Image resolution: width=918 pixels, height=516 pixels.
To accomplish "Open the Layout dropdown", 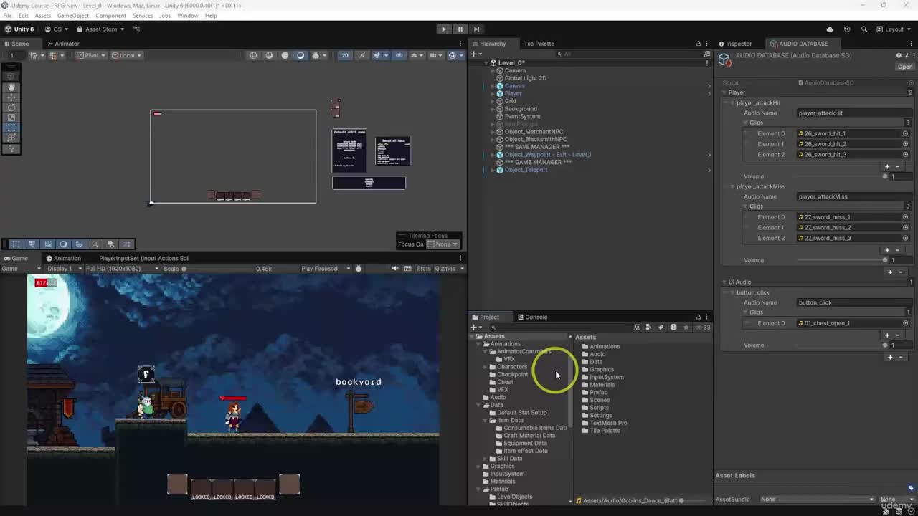I will pos(893,29).
